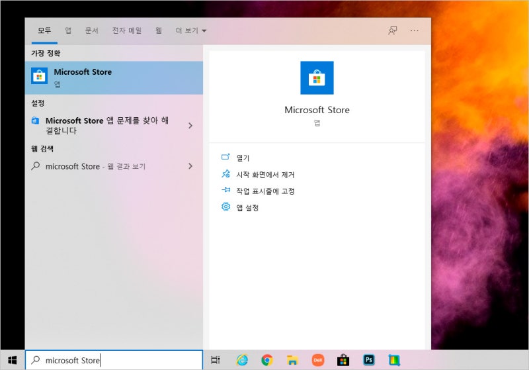The width and height of the screenshot is (529, 370).
Task: Open the Windows Start button
Action: tap(13, 360)
